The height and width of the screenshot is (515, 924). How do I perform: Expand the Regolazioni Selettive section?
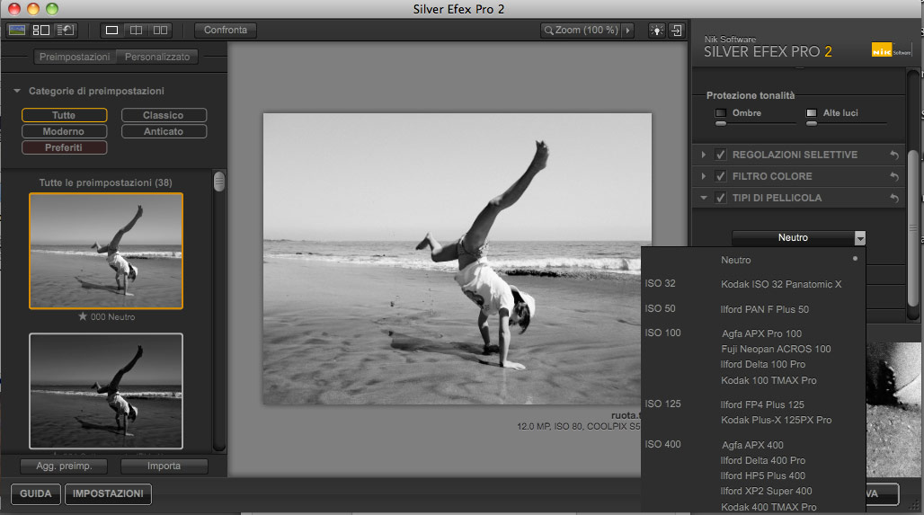tap(704, 155)
